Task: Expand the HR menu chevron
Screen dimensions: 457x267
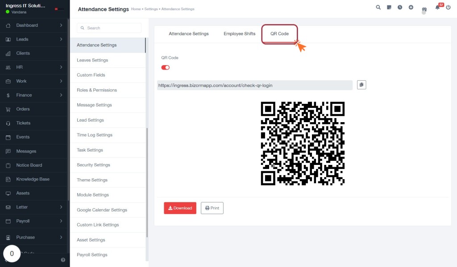Action: (61, 67)
